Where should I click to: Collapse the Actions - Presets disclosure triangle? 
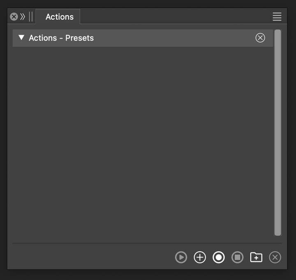[21, 37]
